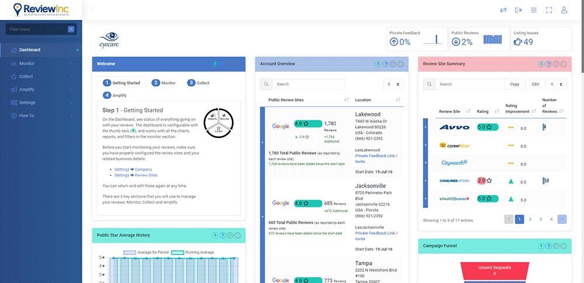Image resolution: width=584 pixels, height=283 pixels.
Task: Click the Amplify Monitor Collect cycle diagram
Action: point(218,123)
